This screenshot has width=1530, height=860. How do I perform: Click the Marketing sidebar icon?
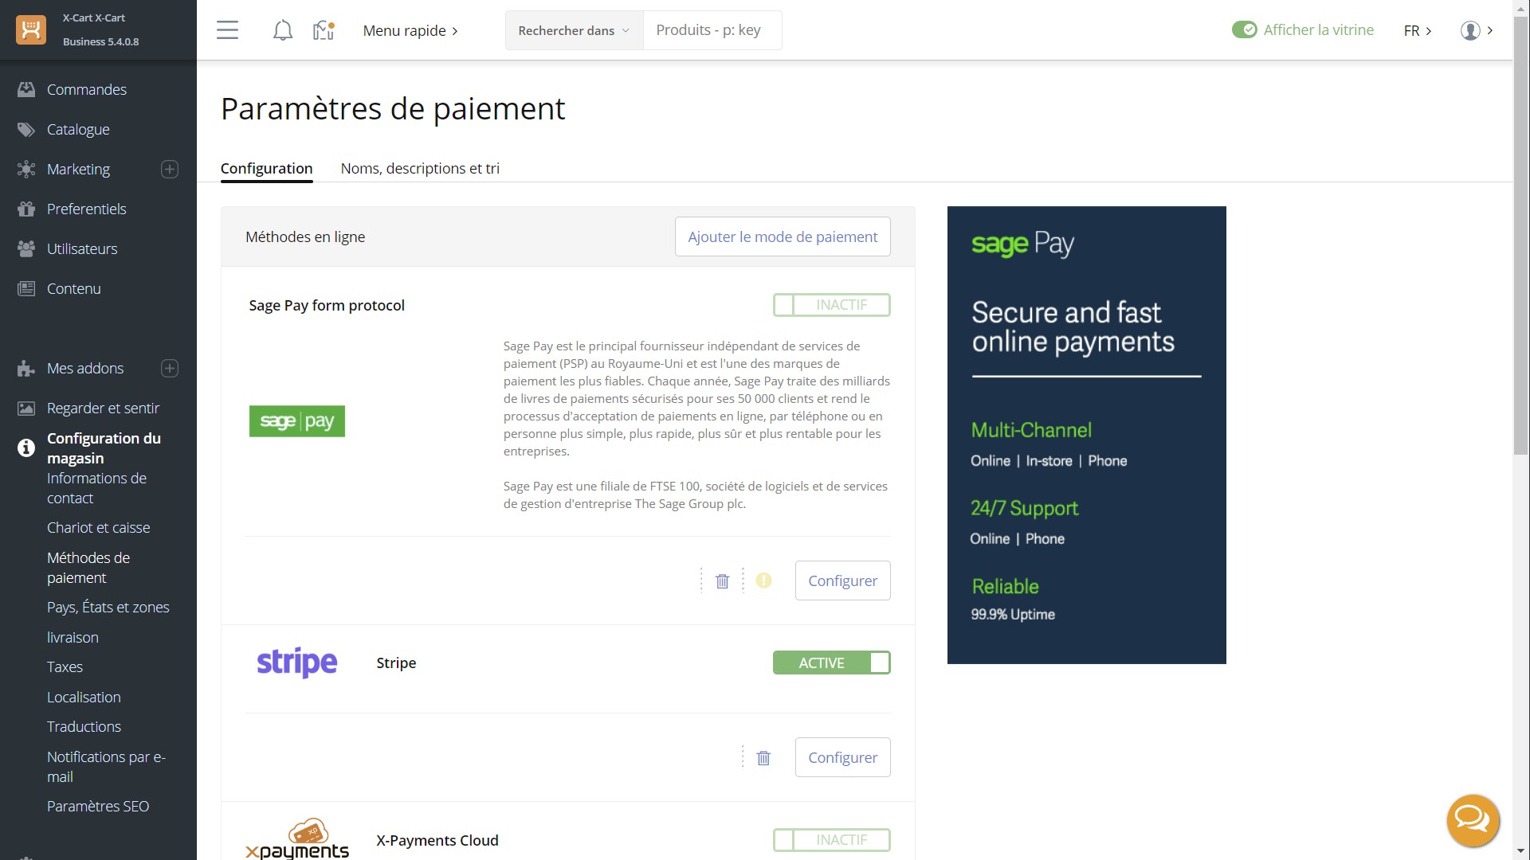coord(26,169)
